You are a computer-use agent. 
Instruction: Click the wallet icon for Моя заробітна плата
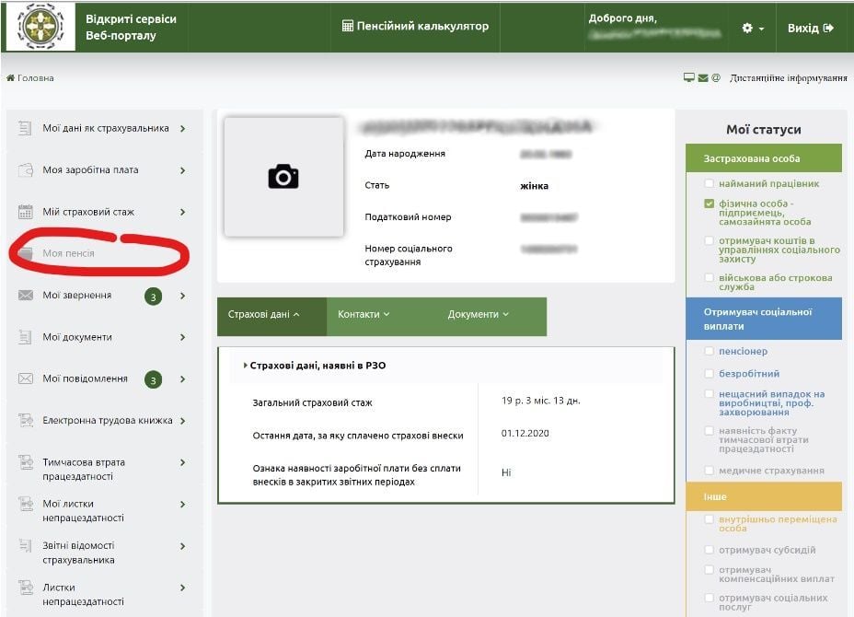pyautogui.click(x=25, y=170)
